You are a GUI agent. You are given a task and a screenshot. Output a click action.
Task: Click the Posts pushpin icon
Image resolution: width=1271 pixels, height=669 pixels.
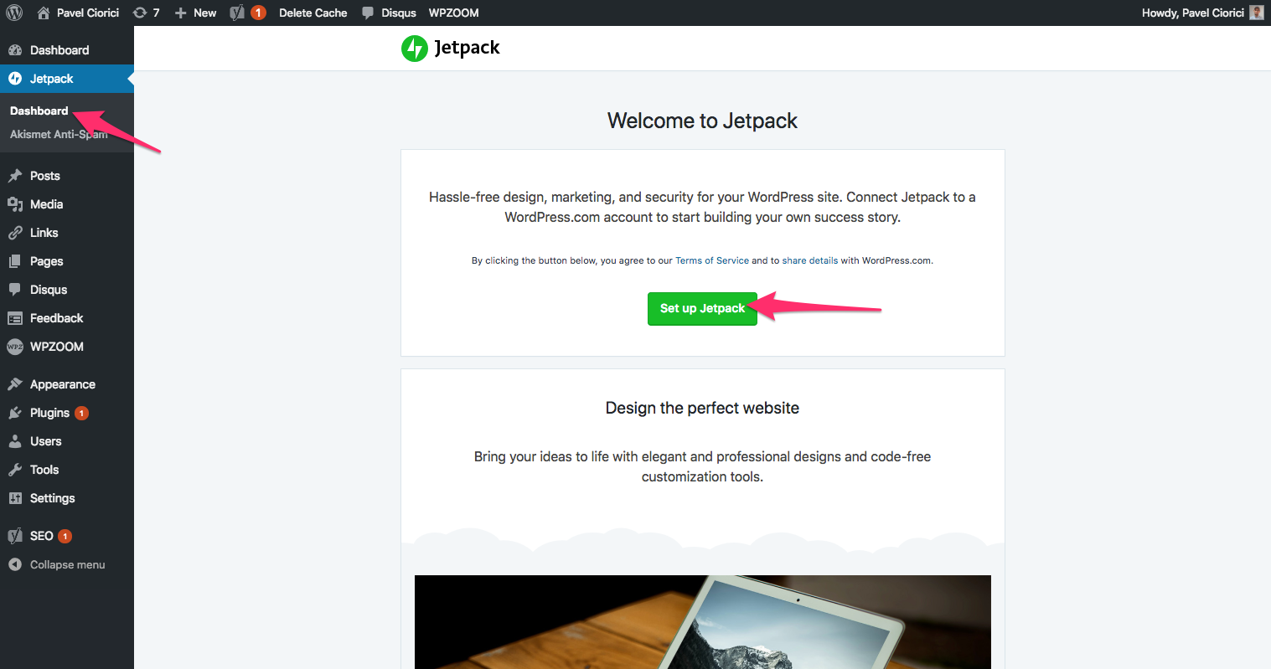pos(15,176)
